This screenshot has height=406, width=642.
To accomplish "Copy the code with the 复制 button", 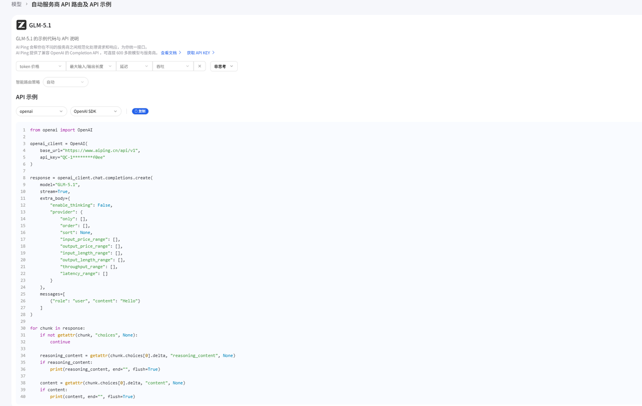I will pyautogui.click(x=140, y=111).
